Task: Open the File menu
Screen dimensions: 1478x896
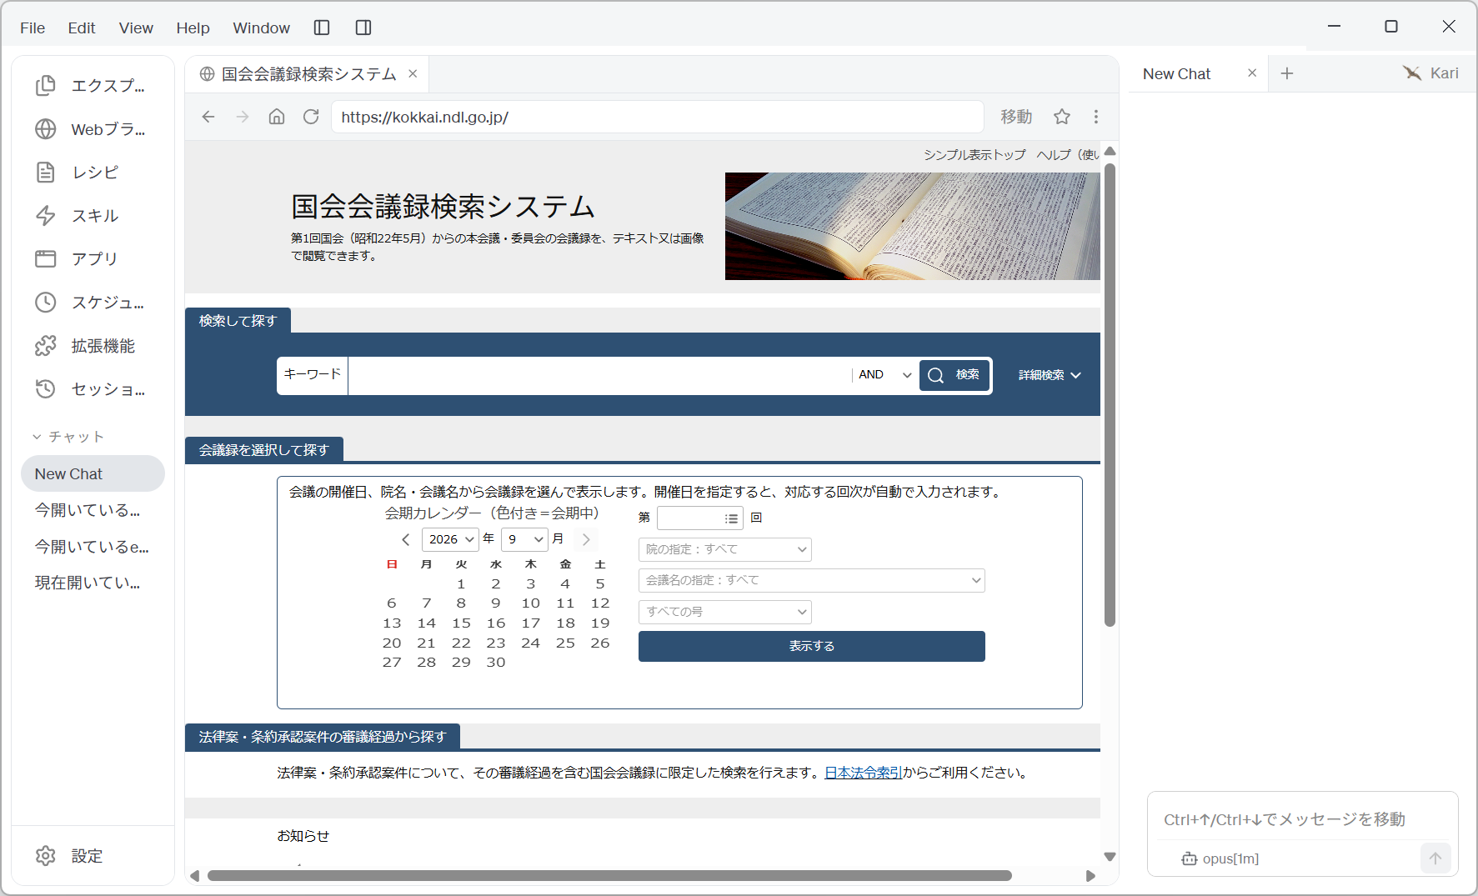Action: pyautogui.click(x=33, y=28)
